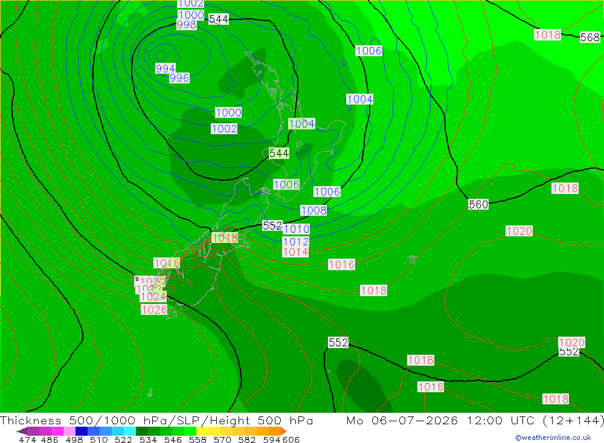
Task: Click the '1006' label beside '1008'
Action: pyautogui.click(x=327, y=192)
